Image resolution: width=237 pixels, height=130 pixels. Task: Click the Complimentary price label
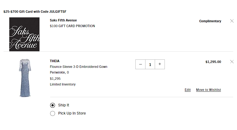click(210, 21)
